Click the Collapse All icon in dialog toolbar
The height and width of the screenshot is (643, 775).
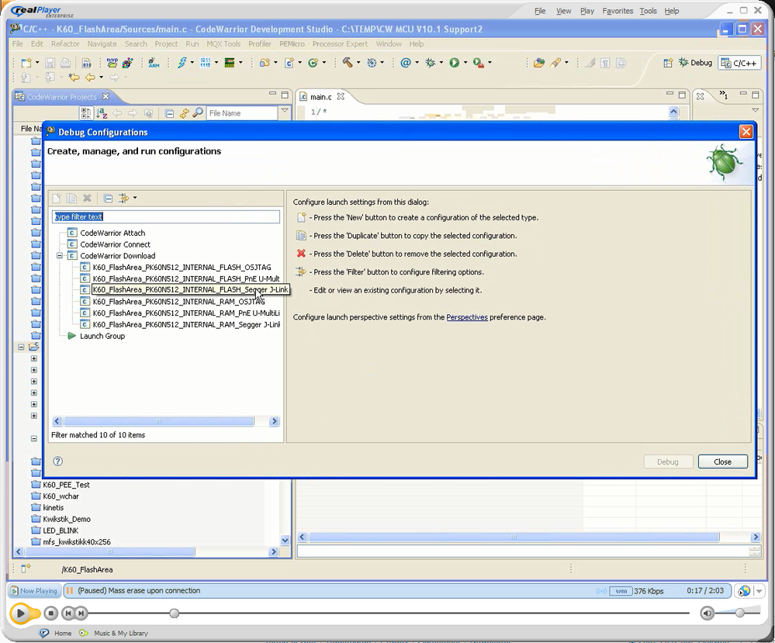click(109, 199)
